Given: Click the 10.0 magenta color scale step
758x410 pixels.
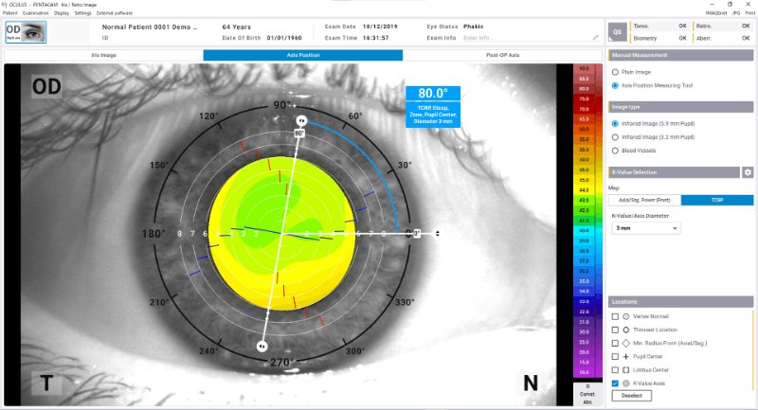Looking at the screenshot, I should 584,372.
